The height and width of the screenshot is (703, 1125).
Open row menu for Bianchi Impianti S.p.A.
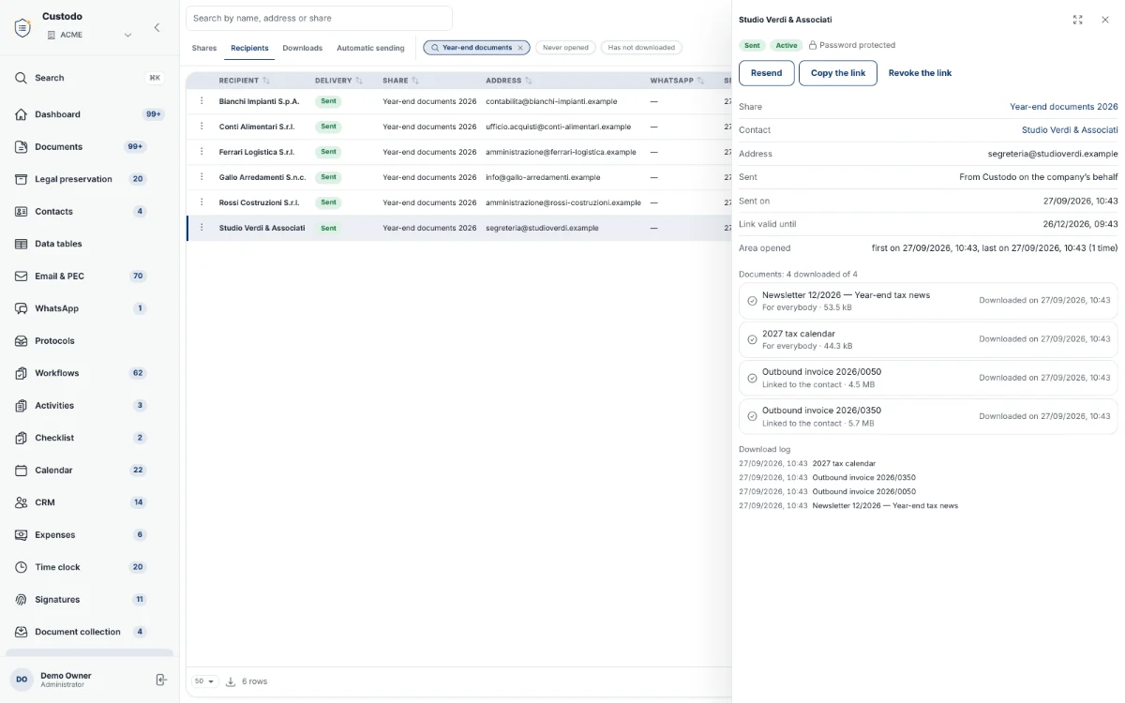[x=202, y=101]
